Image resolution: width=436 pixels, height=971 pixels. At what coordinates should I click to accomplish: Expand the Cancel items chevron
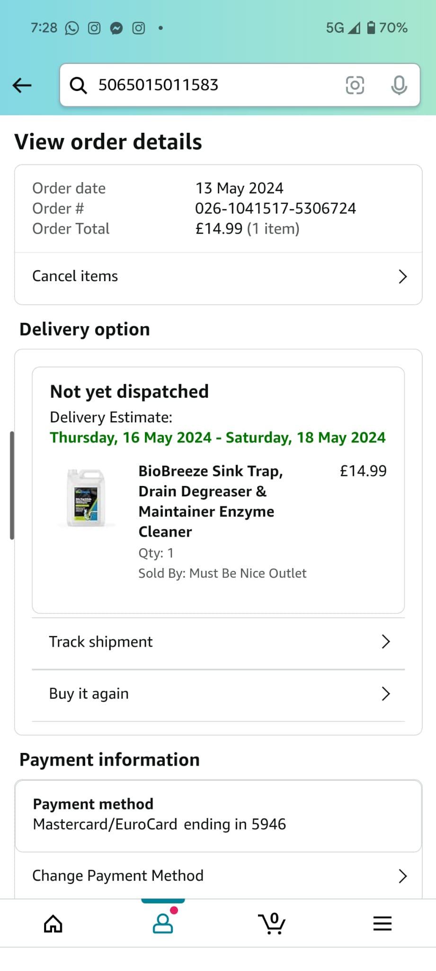pos(402,276)
